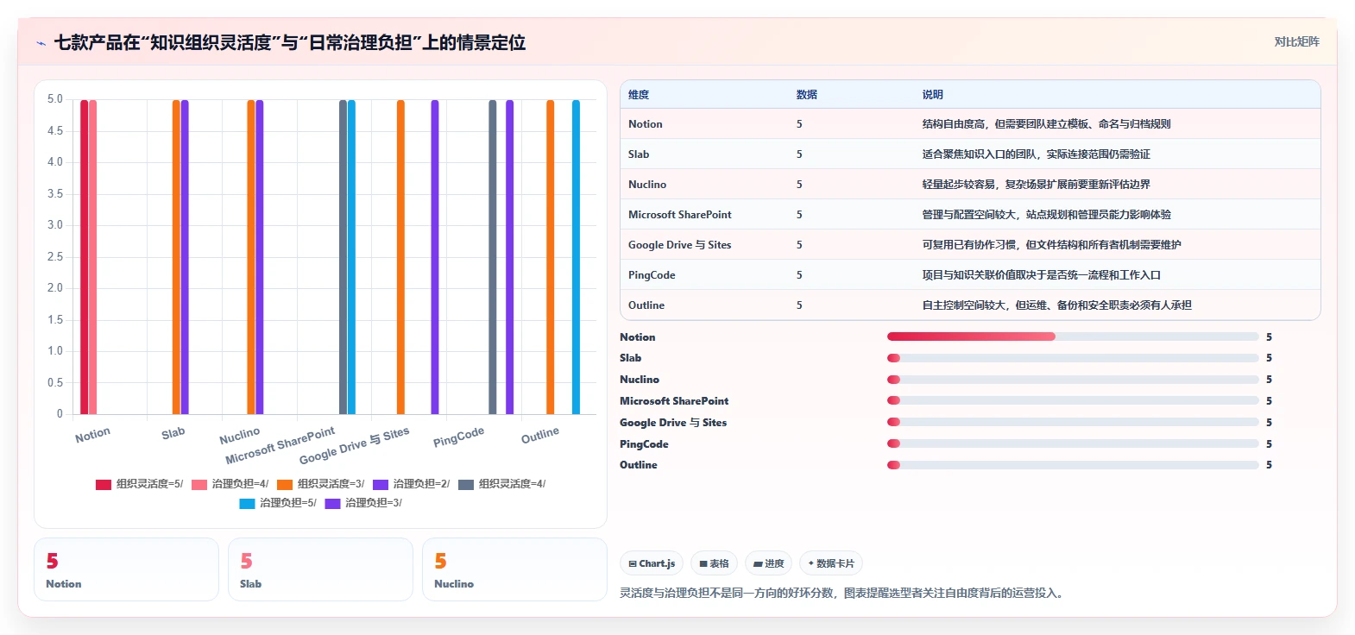Select the Notion row in the table
1355x635 pixels.
(x=970, y=124)
